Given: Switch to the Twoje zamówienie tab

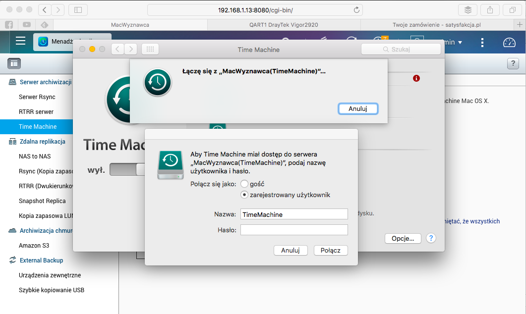Looking at the screenshot, I should (x=437, y=25).
